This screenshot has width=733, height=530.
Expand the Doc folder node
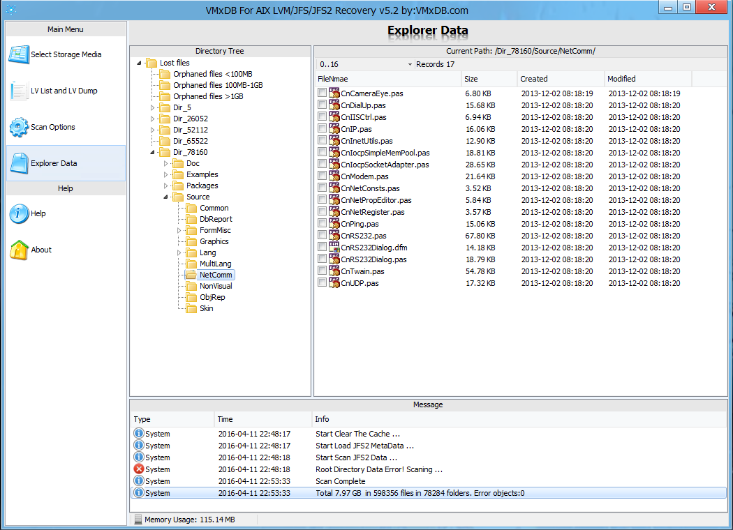[165, 163]
